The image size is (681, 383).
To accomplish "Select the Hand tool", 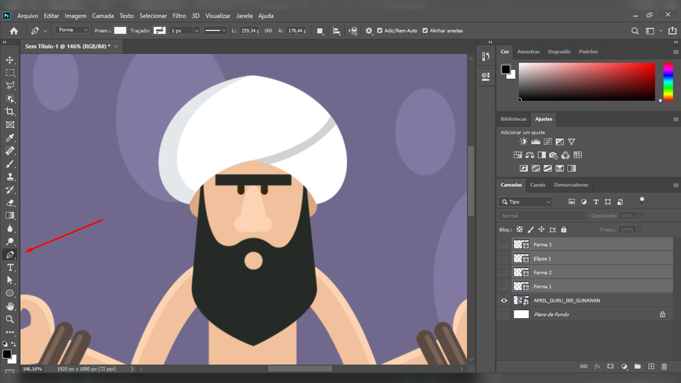I will point(10,306).
